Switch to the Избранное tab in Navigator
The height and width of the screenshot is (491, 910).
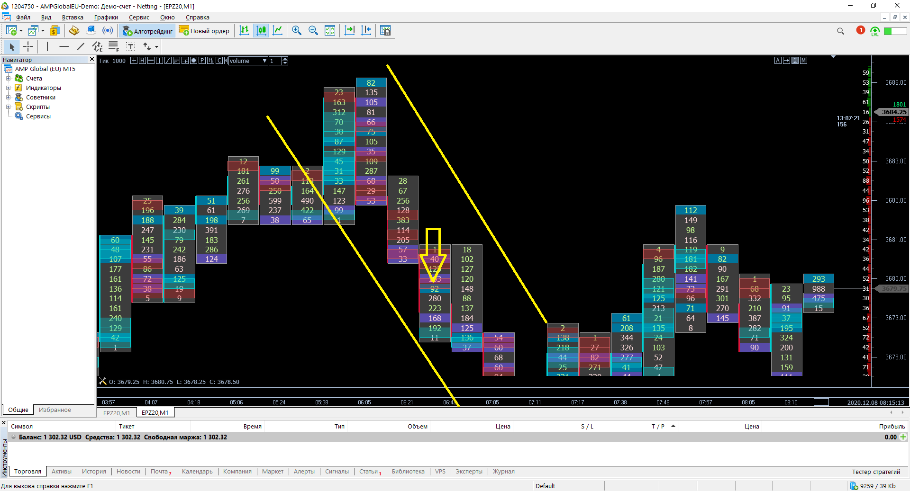pyautogui.click(x=55, y=410)
